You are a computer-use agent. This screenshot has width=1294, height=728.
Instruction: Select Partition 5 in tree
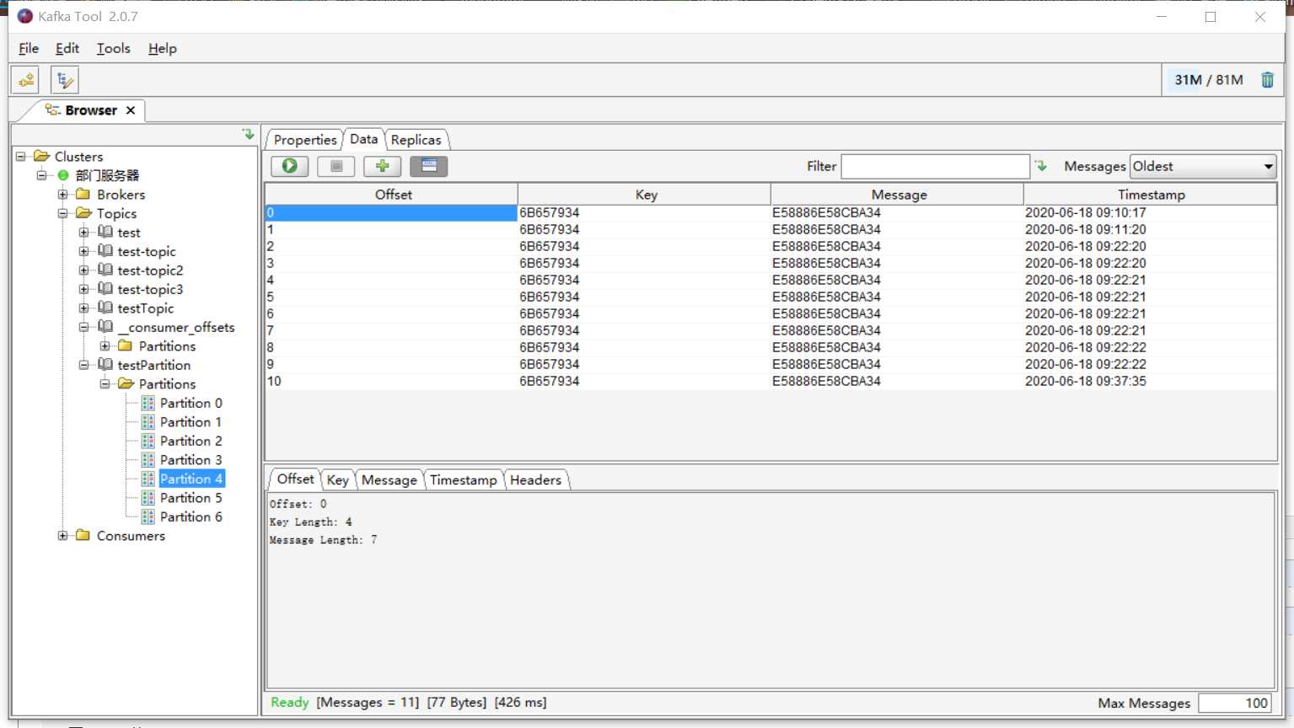[191, 498]
